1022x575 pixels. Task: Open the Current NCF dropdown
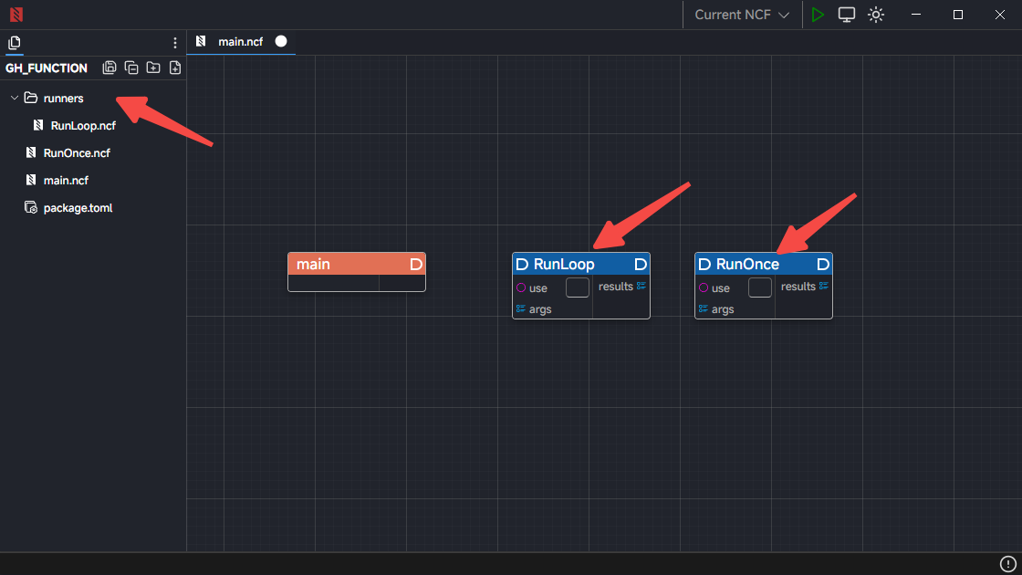click(742, 15)
